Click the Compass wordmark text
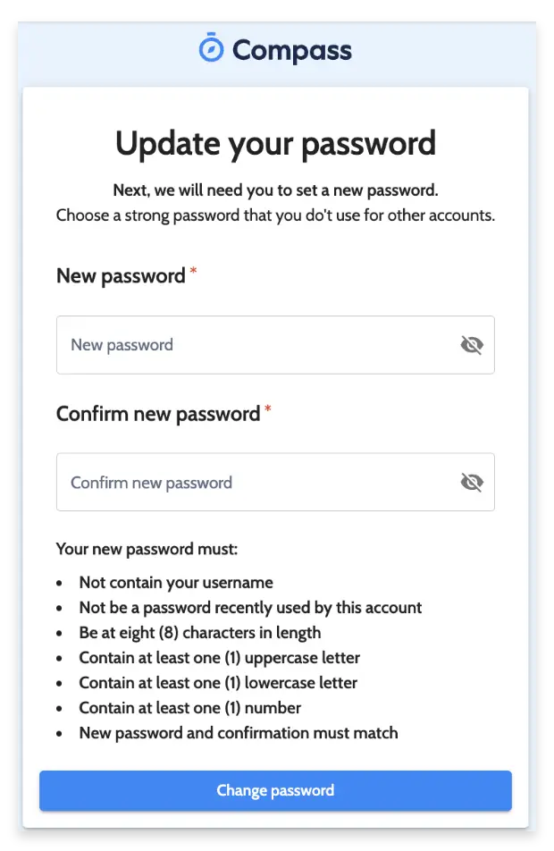This screenshot has height=851, width=554. [291, 50]
